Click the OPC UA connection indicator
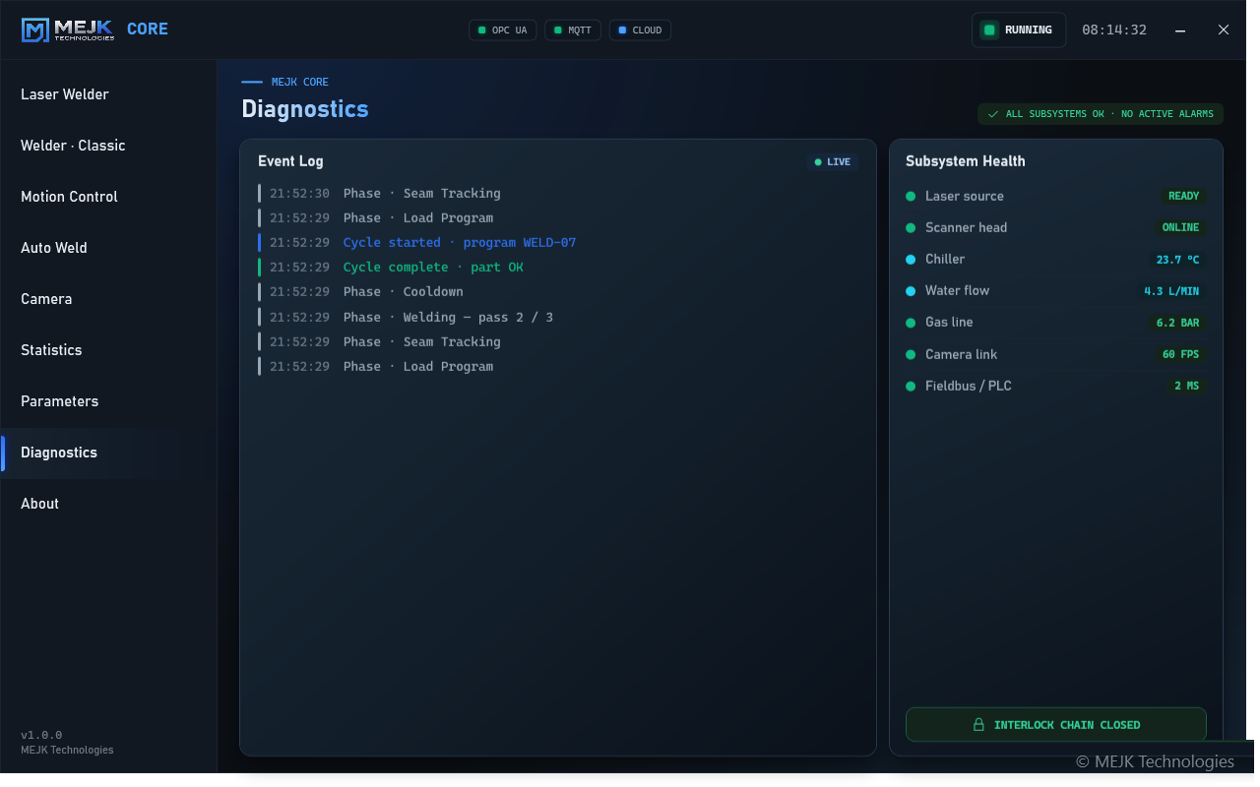This screenshot has width=1260, height=787. [x=502, y=30]
